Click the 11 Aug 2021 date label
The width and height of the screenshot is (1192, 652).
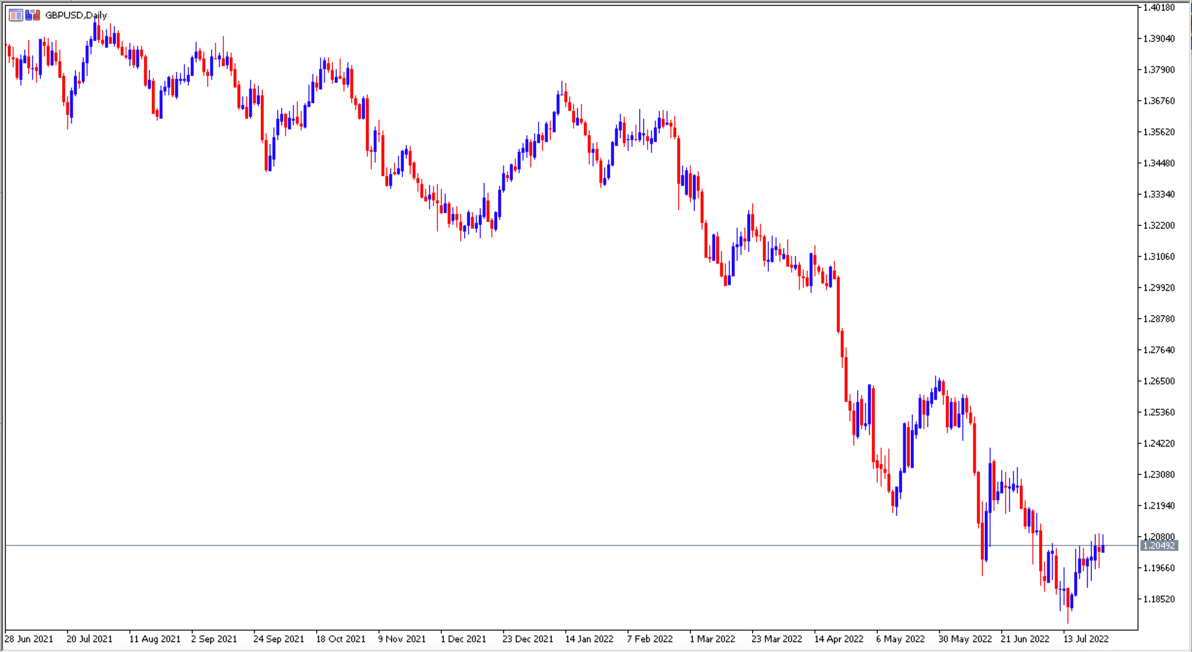tap(155, 639)
